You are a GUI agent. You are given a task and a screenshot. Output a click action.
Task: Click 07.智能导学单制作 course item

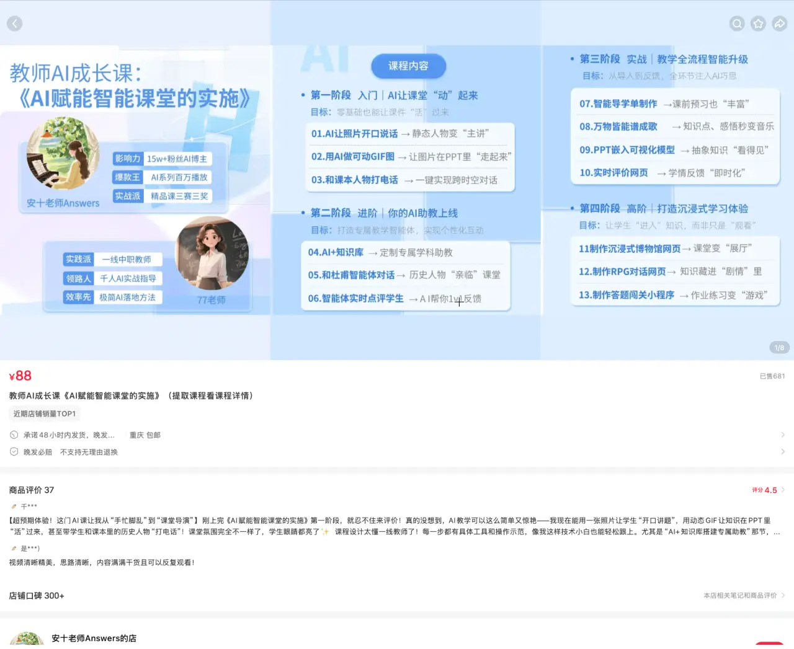pyautogui.click(x=664, y=104)
